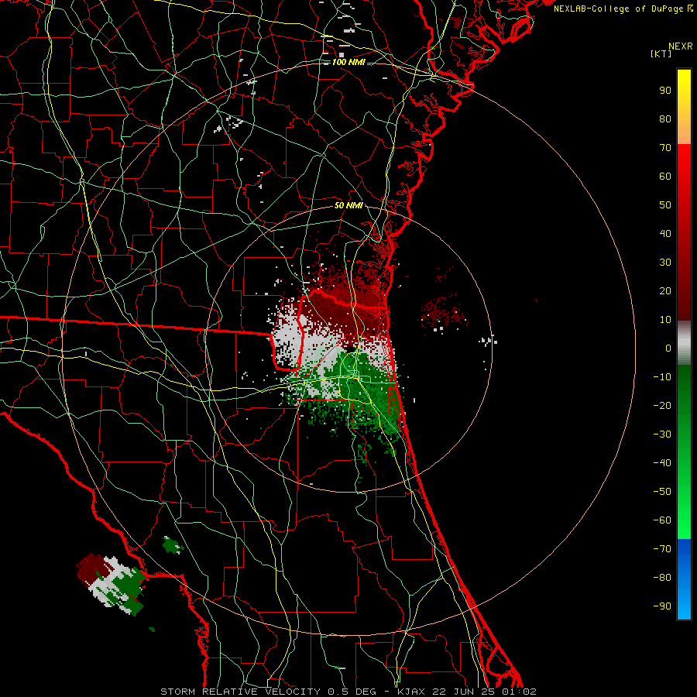Click the 100 NMI range ring label
697x697 pixels.
pyautogui.click(x=348, y=62)
